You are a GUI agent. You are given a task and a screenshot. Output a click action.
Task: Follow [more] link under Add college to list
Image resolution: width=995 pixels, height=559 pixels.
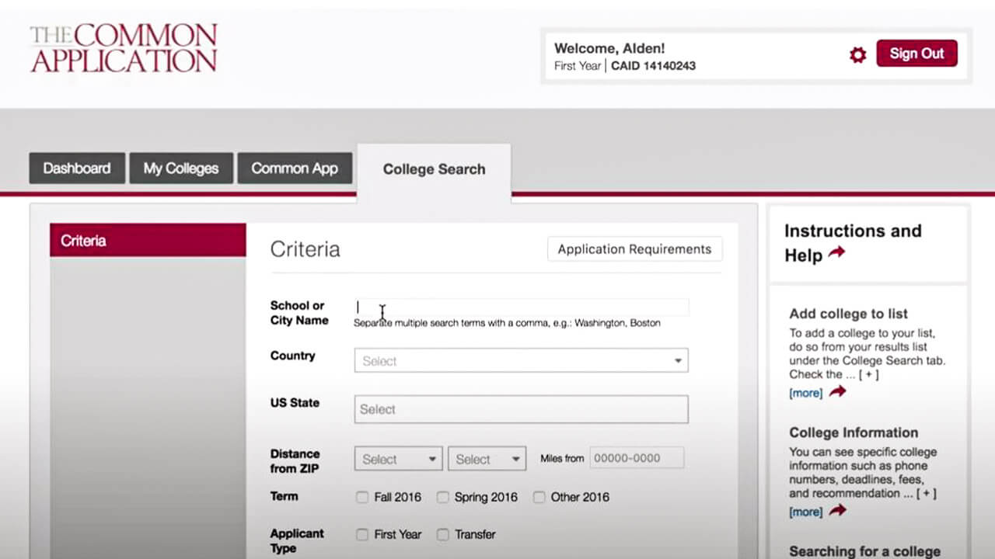point(805,393)
